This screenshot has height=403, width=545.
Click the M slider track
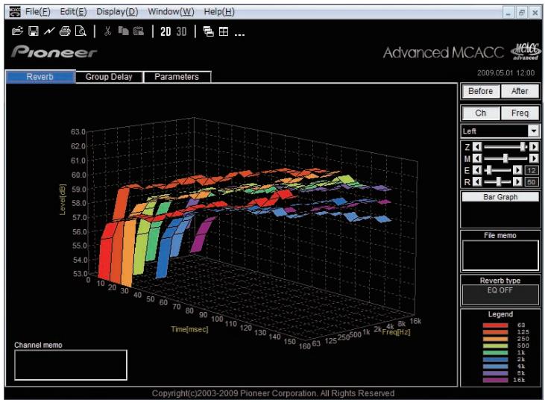pyautogui.click(x=505, y=159)
